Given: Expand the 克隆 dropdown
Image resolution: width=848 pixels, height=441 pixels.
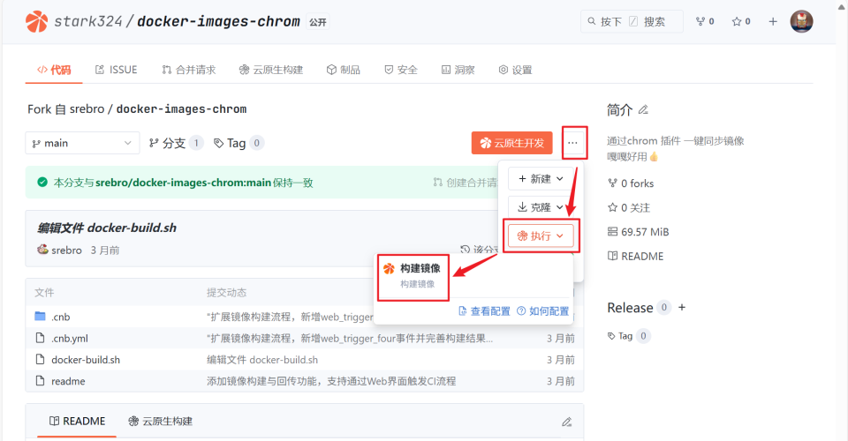Looking at the screenshot, I should coord(541,207).
